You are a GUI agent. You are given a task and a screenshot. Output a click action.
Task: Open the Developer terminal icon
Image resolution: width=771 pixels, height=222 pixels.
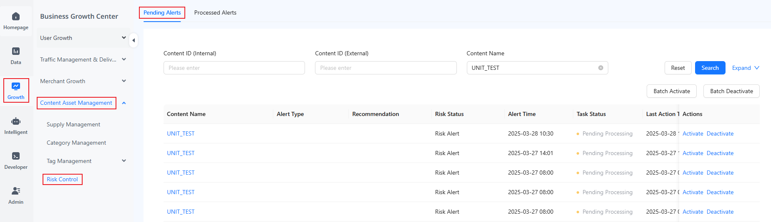16,156
